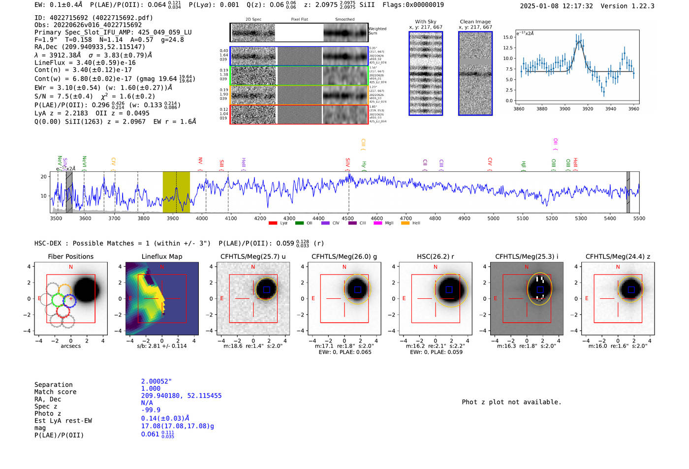
Task: Click the magenta OII line marker label
Action: pyautogui.click(x=555, y=144)
